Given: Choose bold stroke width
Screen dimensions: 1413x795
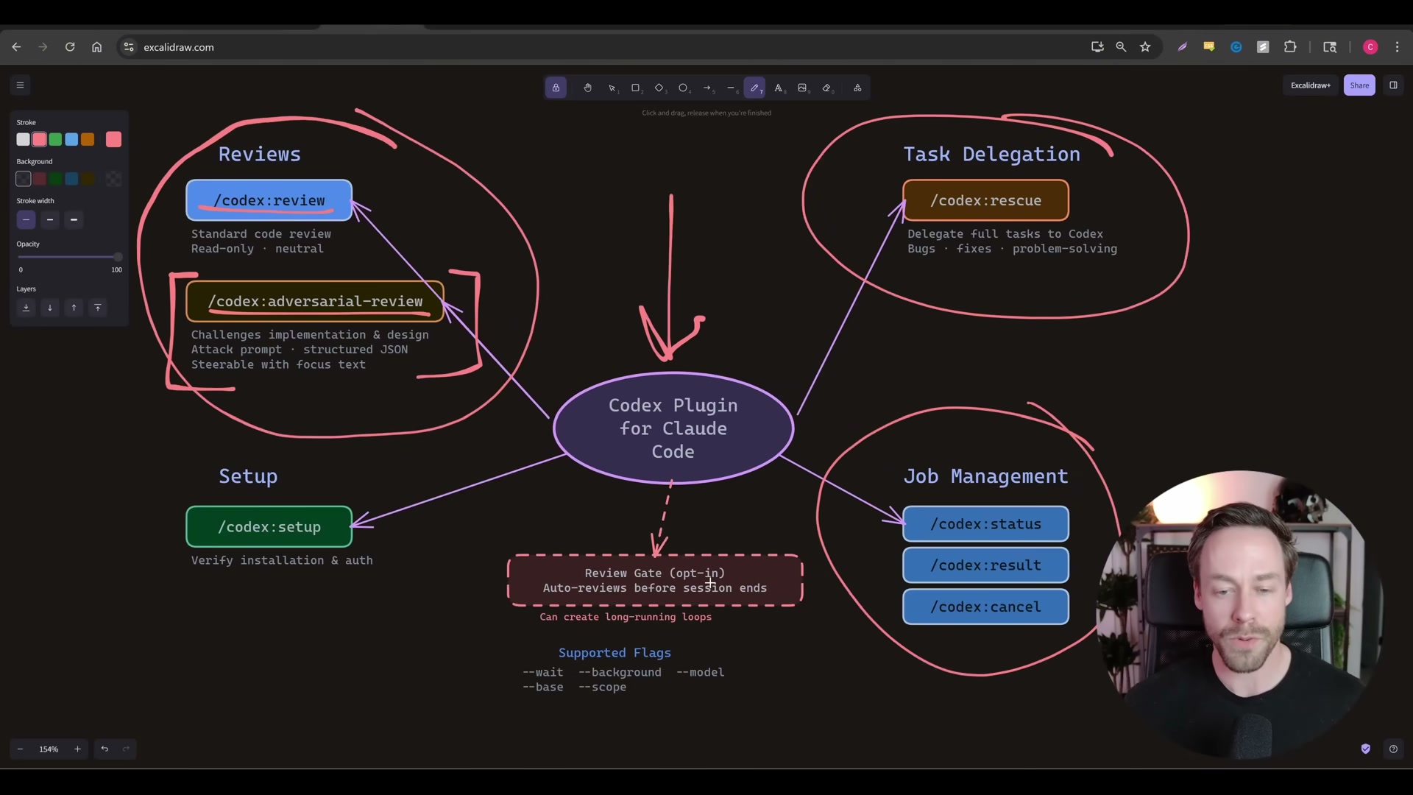Looking at the screenshot, I should [50, 219].
